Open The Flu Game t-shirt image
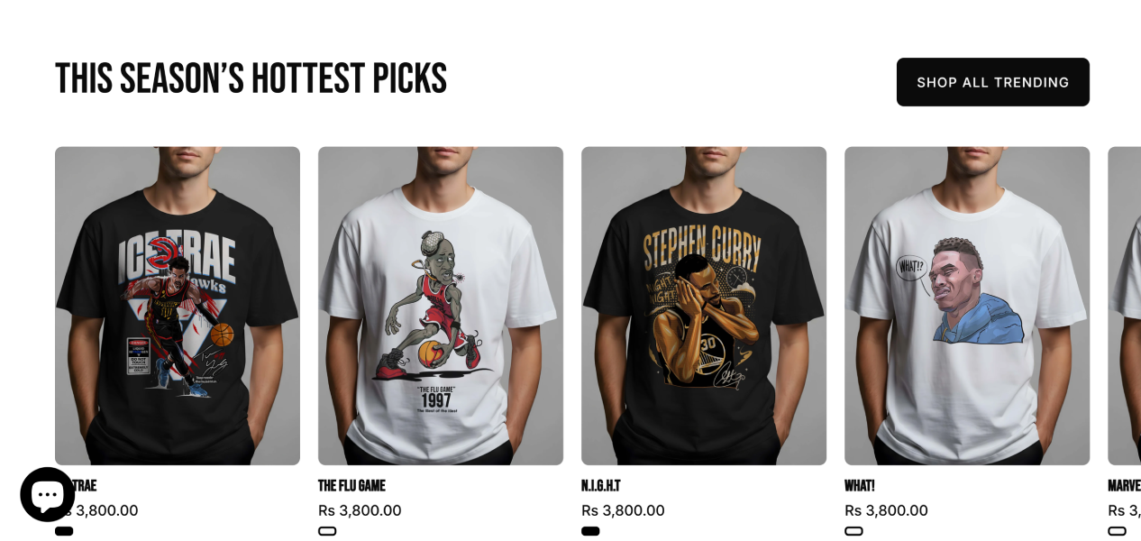The image size is (1141, 541). (x=441, y=306)
